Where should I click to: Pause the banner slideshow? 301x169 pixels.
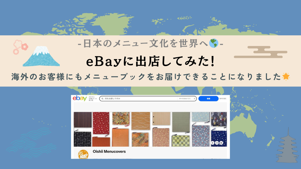point(221,143)
